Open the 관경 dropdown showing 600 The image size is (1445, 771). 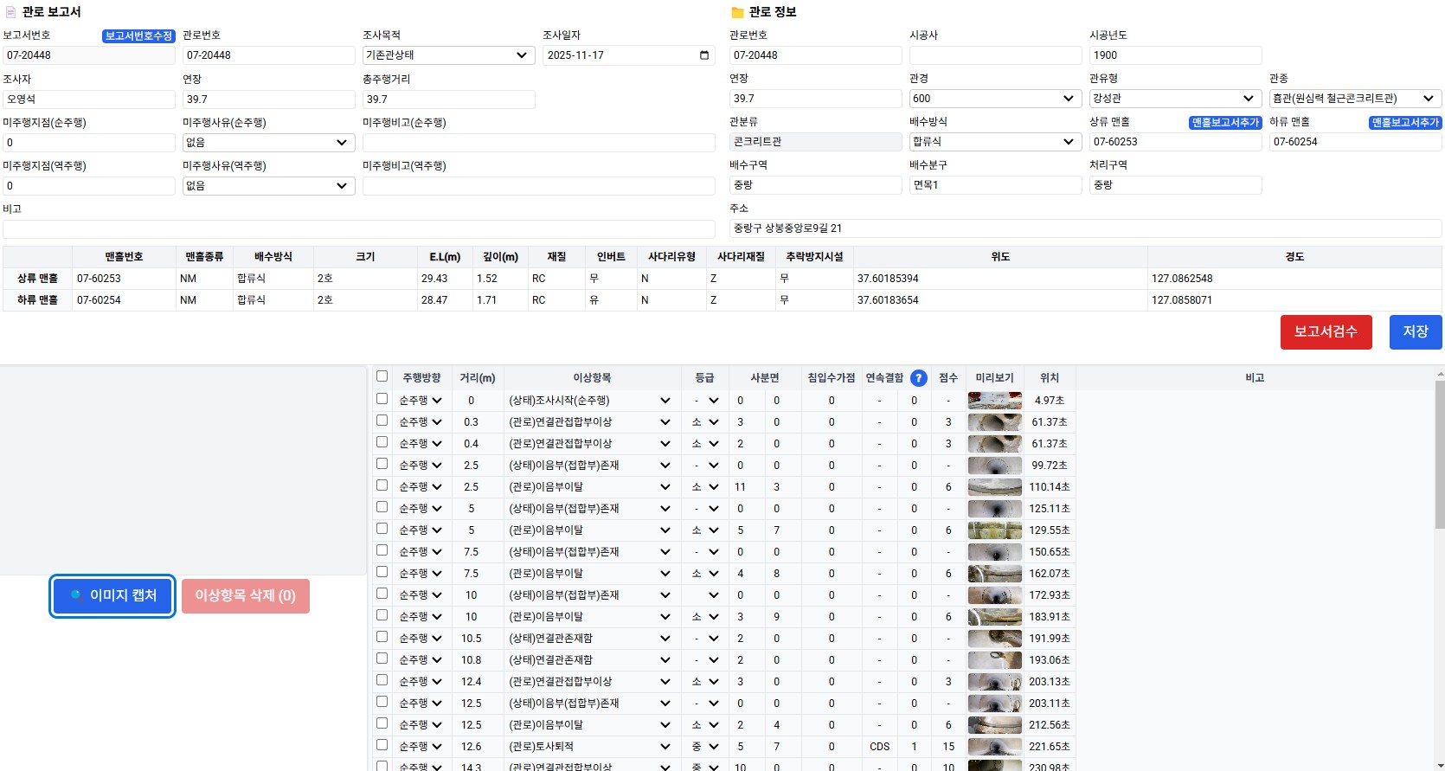(x=994, y=99)
